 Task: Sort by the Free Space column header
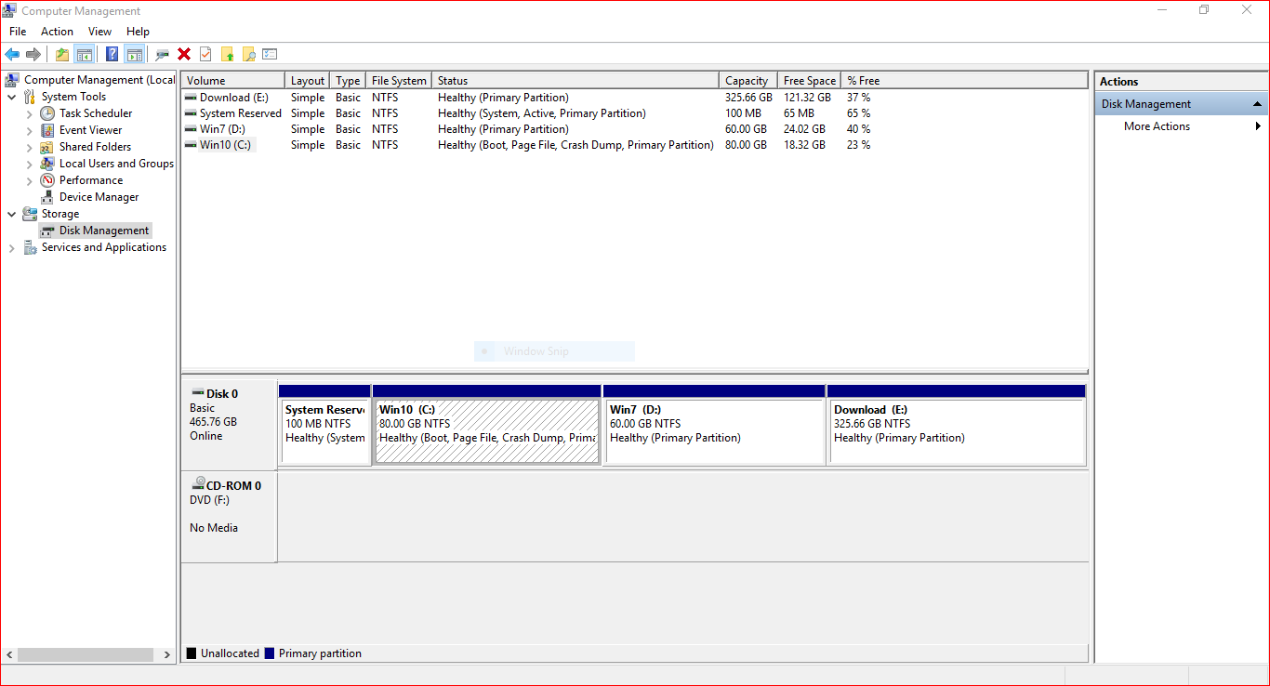809,81
